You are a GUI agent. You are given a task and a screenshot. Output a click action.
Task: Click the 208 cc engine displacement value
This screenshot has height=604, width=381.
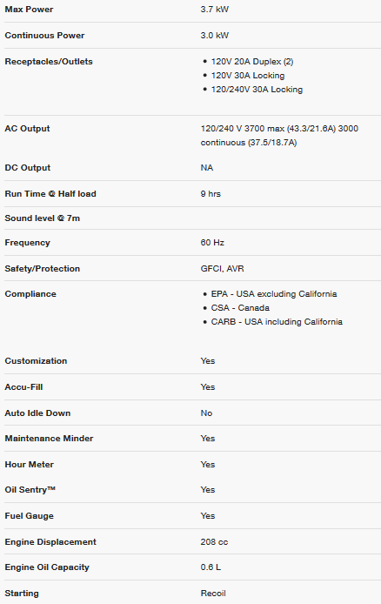[214, 542]
